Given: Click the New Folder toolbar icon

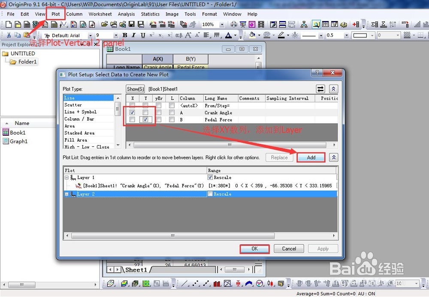Looking at the screenshot, I should click(x=18, y=24).
